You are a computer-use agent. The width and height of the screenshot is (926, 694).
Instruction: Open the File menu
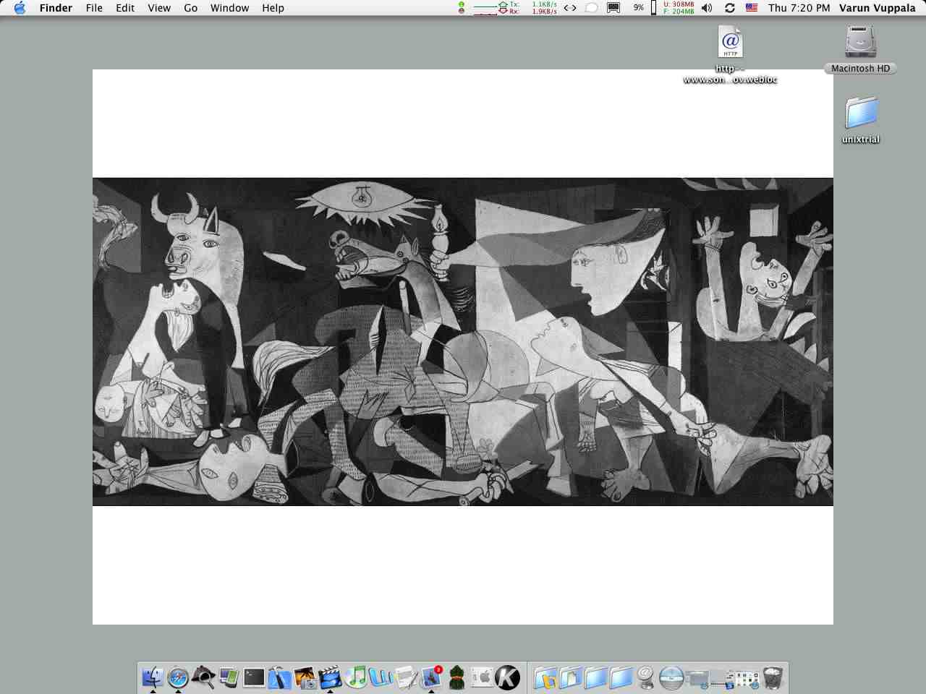94,8
